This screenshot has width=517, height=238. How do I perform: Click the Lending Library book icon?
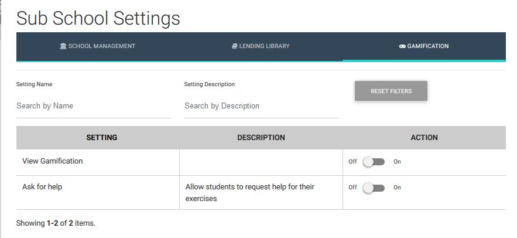234,46
